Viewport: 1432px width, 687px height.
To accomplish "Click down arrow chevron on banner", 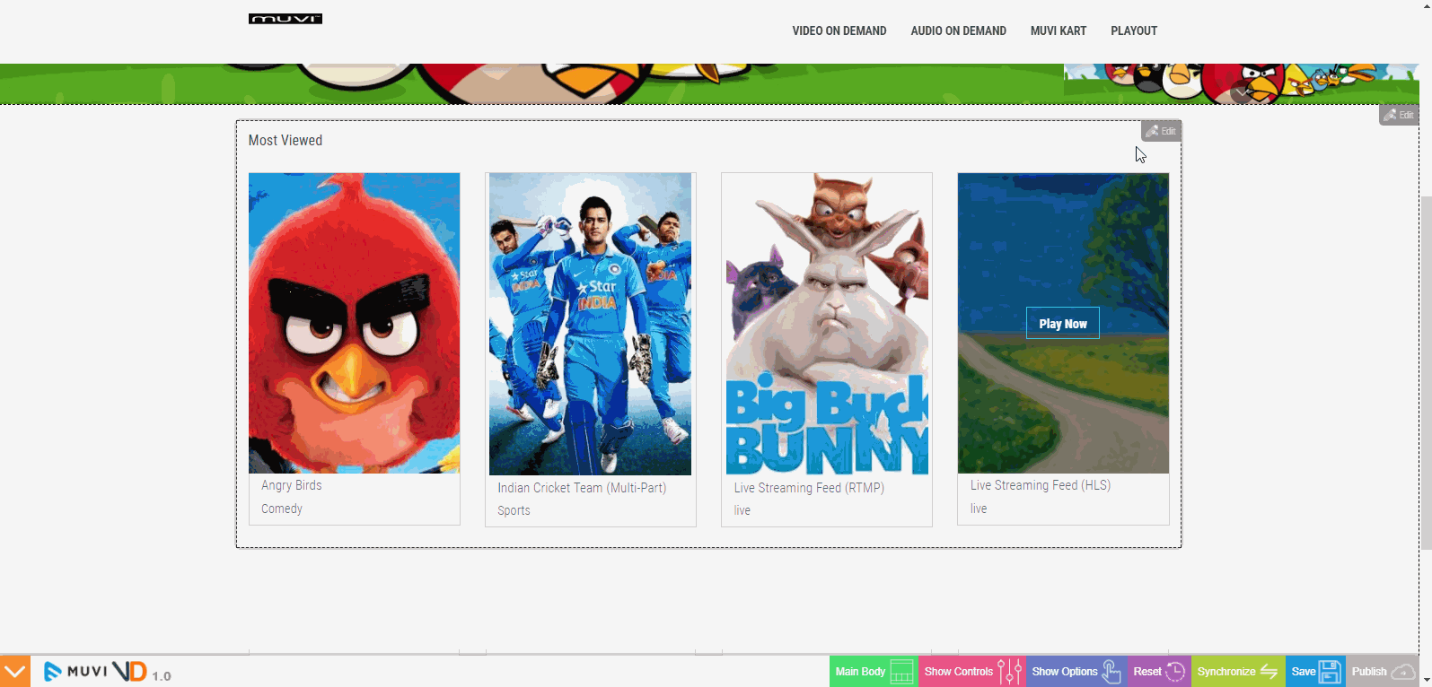I will click(x=1242, y=91).
